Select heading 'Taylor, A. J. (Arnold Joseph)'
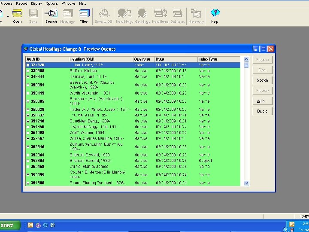This screenshot has height=232, width=309. pos(100,110)
